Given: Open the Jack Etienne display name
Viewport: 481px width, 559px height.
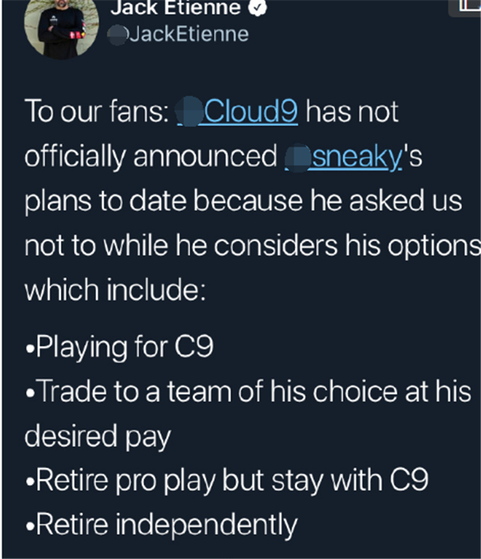Looking at the screenshot, I should [x=176, y=8].
